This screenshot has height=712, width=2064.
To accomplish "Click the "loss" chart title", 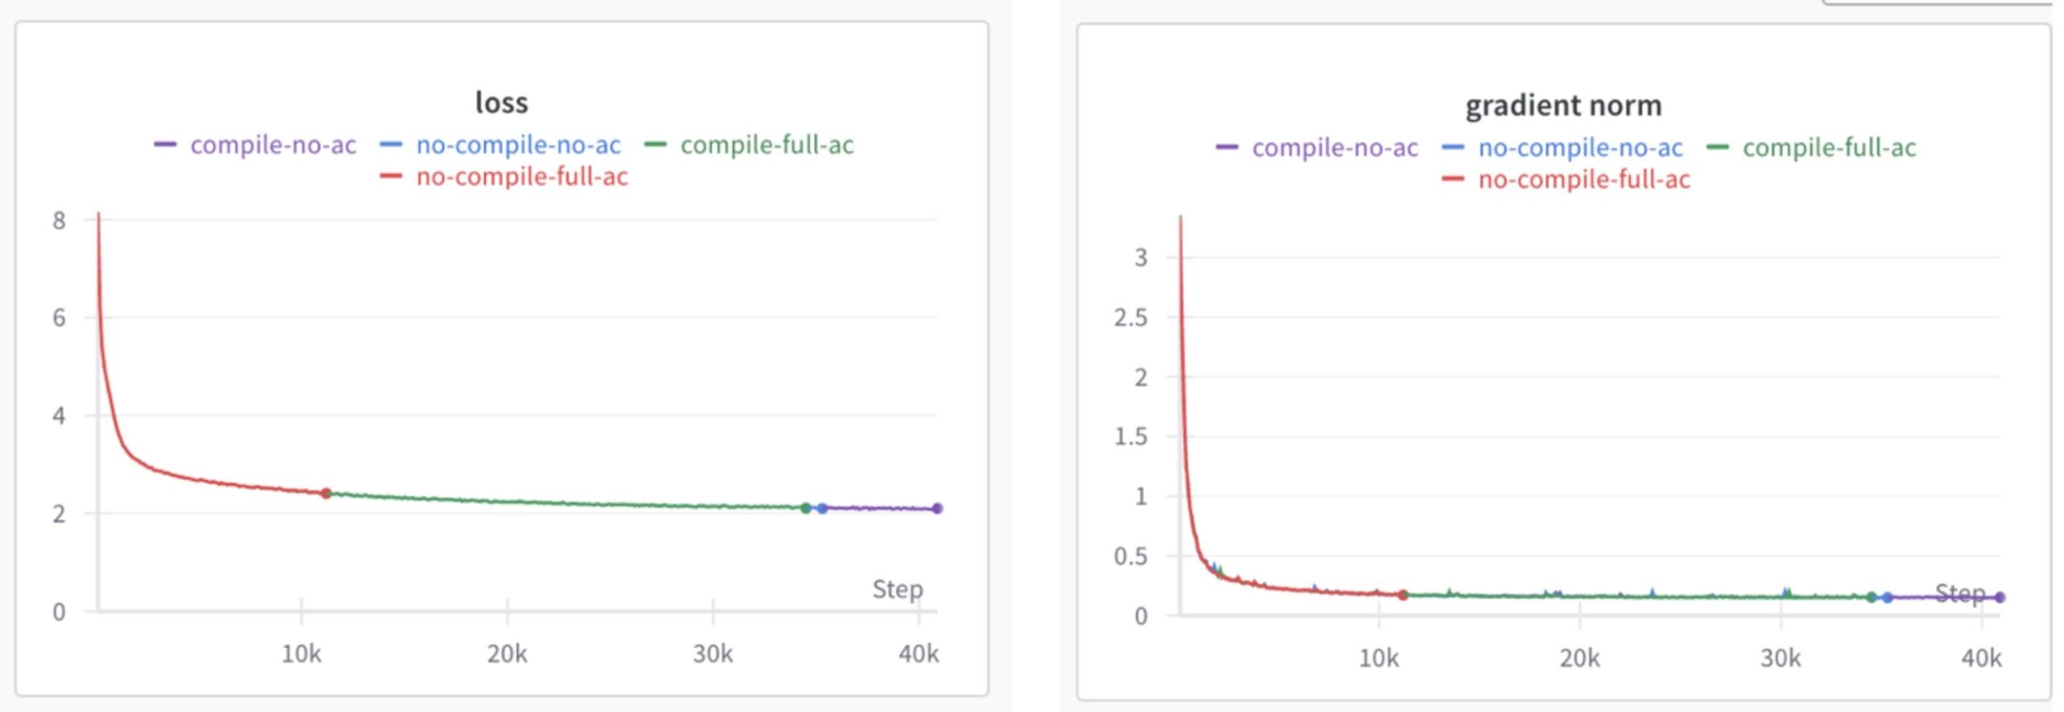I will (501, 103).
